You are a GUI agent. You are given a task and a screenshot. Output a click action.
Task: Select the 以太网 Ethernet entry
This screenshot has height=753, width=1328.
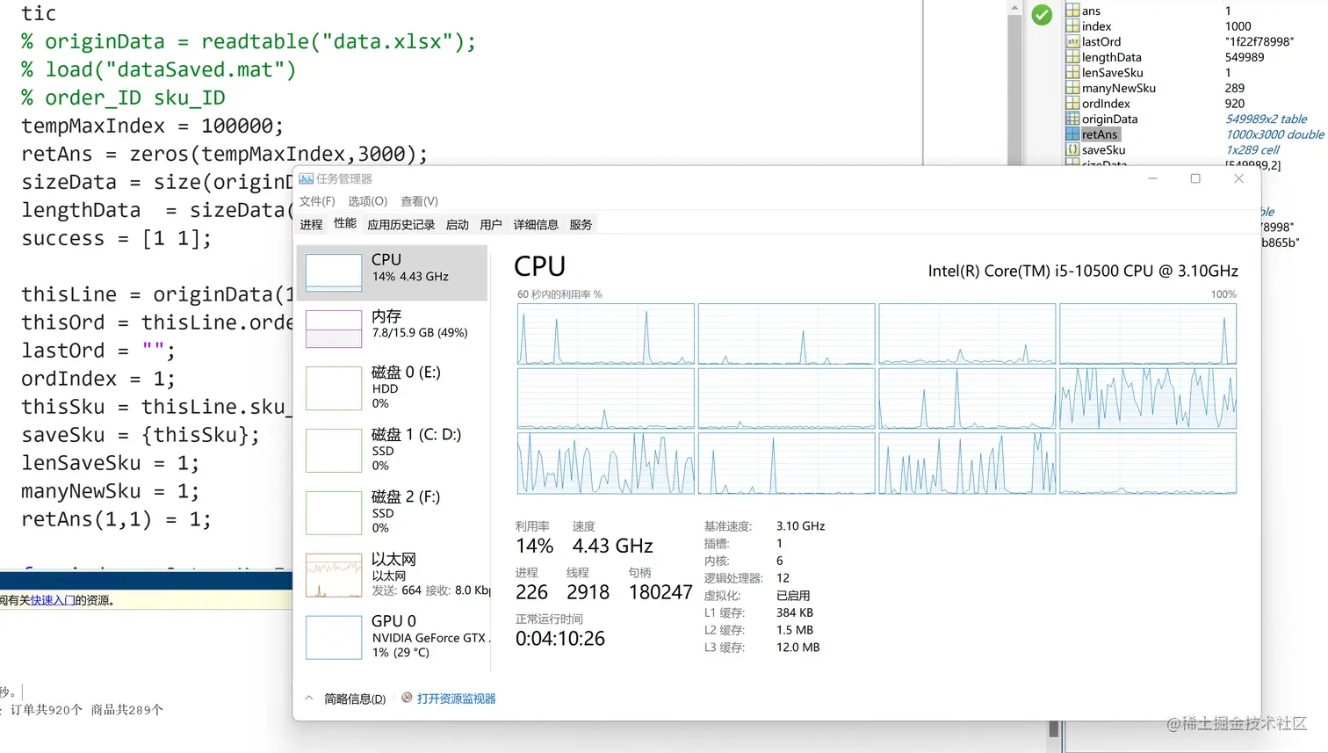[392, 575]
